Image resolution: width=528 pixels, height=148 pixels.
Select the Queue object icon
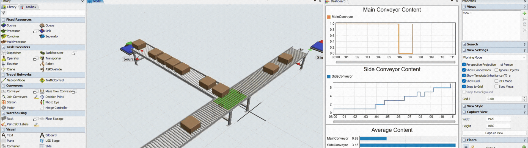tap(42, 25)
